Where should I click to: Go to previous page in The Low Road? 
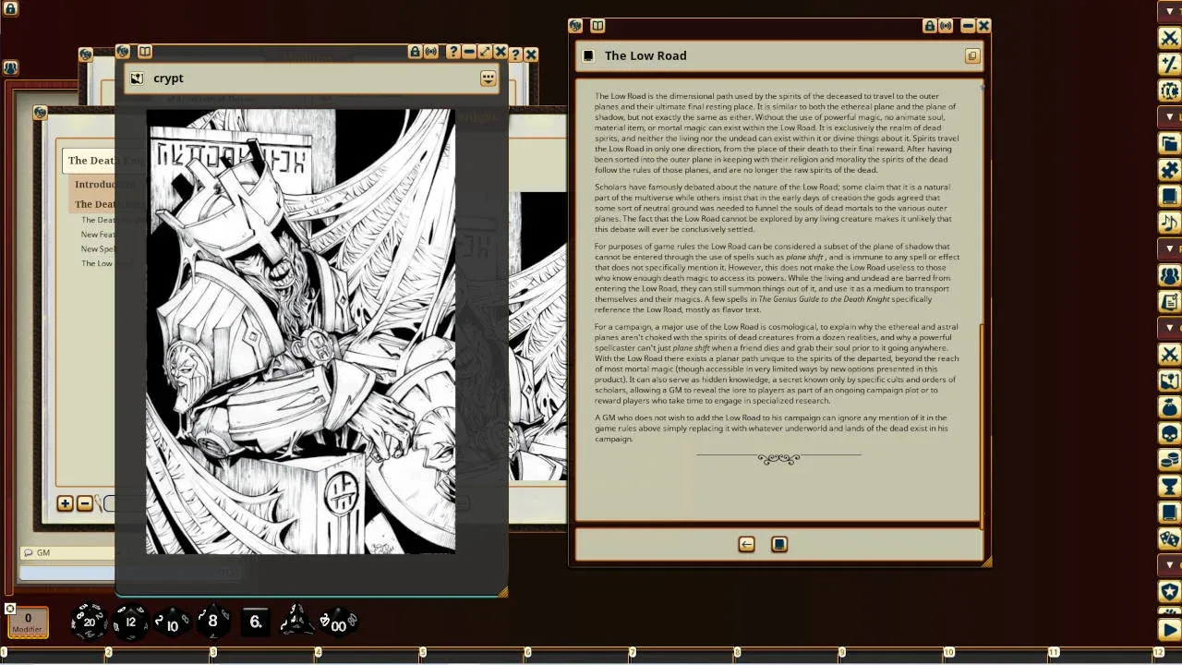click(746, 545)
